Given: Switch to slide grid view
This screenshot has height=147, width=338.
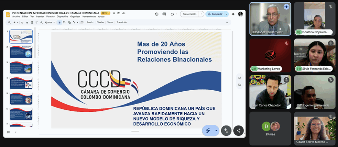Looking at the screenshot, I should pyautogui.click(x=8, y=132).
